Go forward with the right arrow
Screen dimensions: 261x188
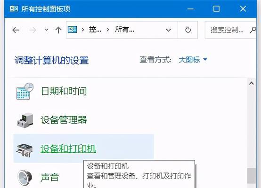tap(33, 30)
